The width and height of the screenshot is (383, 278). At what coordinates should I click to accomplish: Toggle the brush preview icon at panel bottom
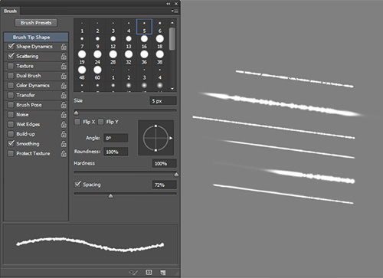[x=133, y=273]
